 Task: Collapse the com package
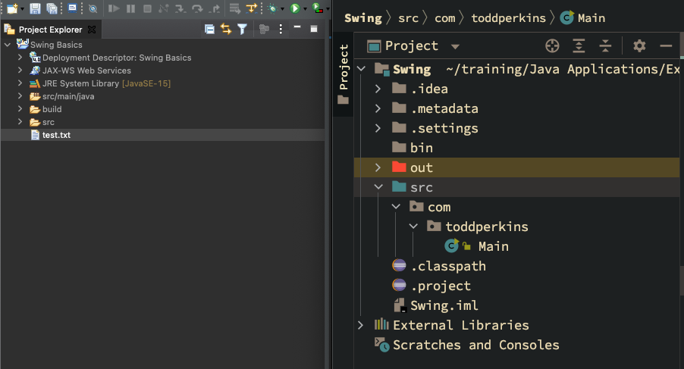coord(396,207)
